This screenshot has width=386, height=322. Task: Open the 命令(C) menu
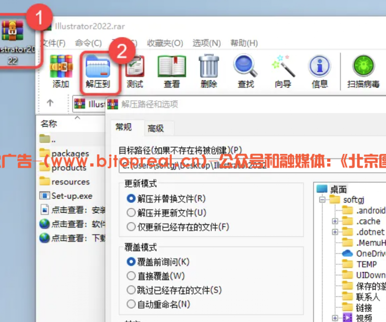[88, 43]
